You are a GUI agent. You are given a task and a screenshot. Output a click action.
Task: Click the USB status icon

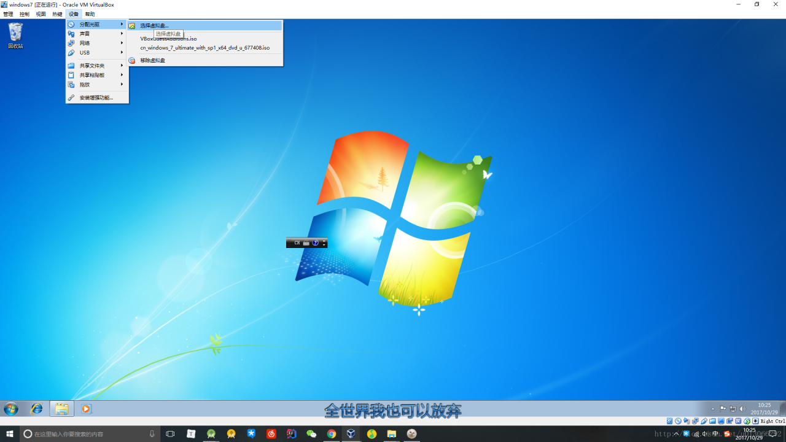click(x=704, y=421)
